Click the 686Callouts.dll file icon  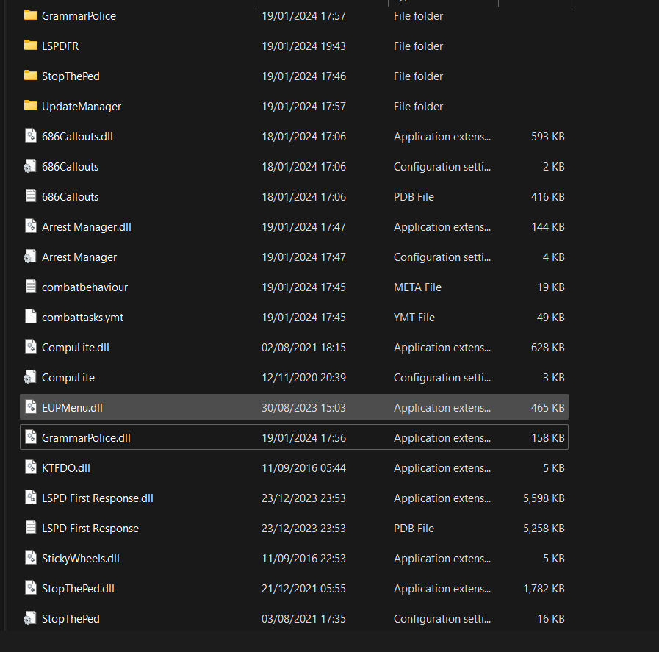click(x=30, y=136)
